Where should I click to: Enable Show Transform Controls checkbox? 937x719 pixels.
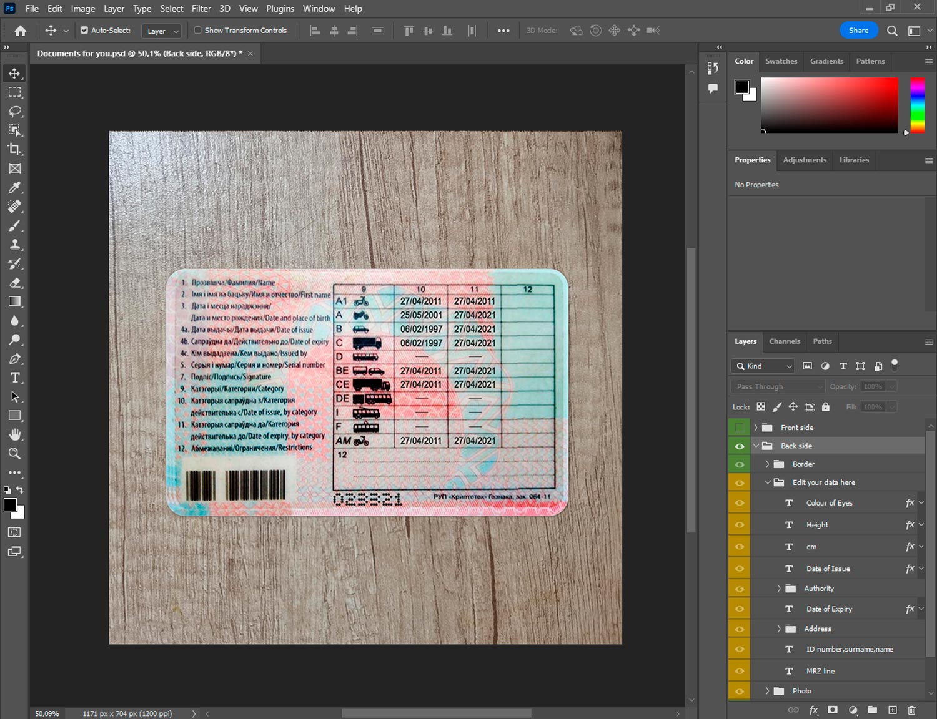197,30
